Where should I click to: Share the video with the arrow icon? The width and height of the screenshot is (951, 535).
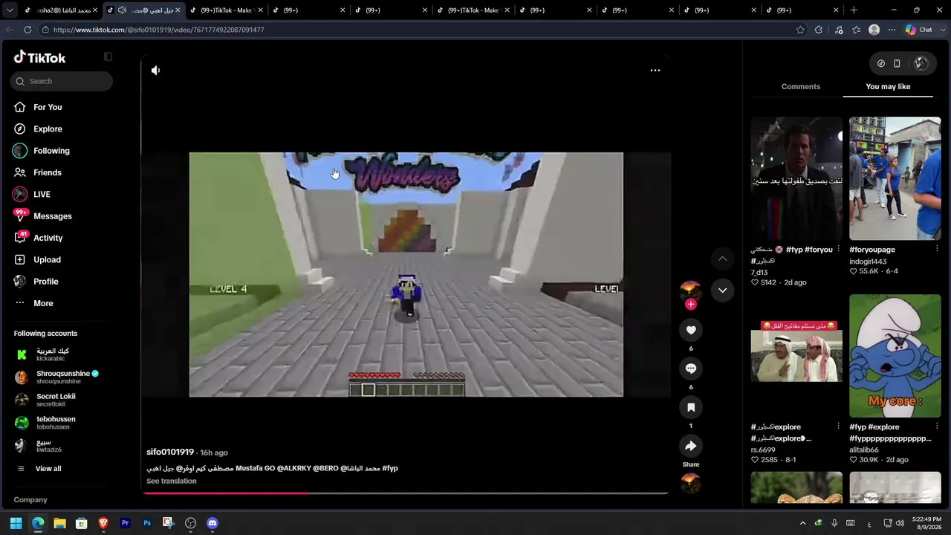pyautogui.click(x=691, y=446)
